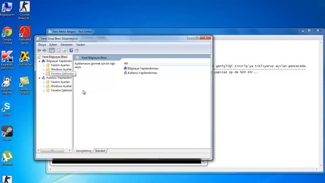Click Notepad vertical scrollbar up arrow
Image resolution: width=325 pixels, height=183 pixels.
[321, 43]
